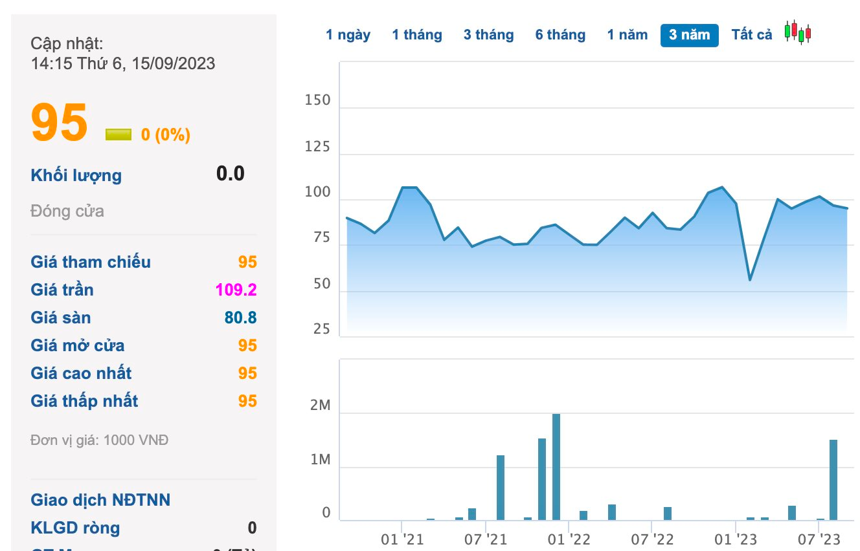
Task: Click the 2M volume axis label
Action: [x=321, y=406]
